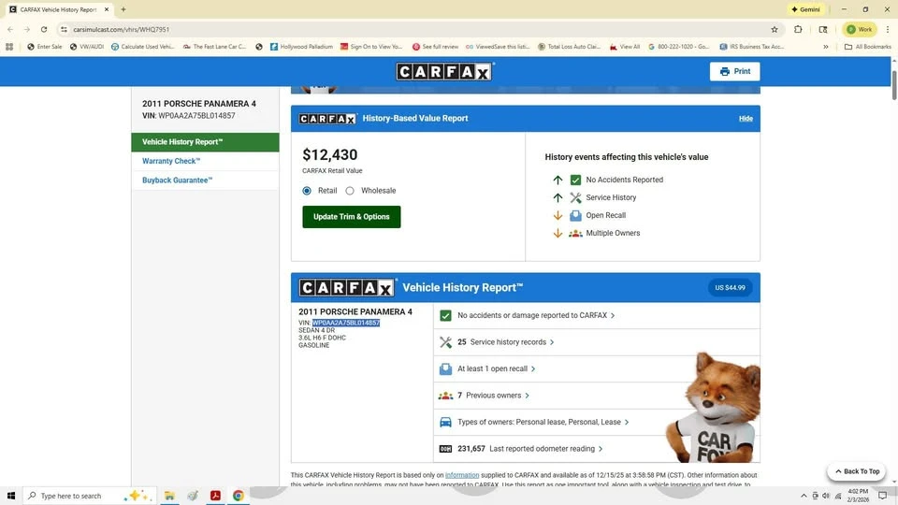The image size is (898, 505).
Task: Click the $12,430 retail value
Action: 330,154
